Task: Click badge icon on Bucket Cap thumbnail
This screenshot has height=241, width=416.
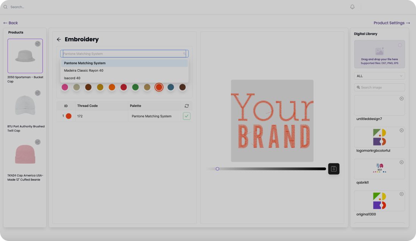Action: point(38,44)
